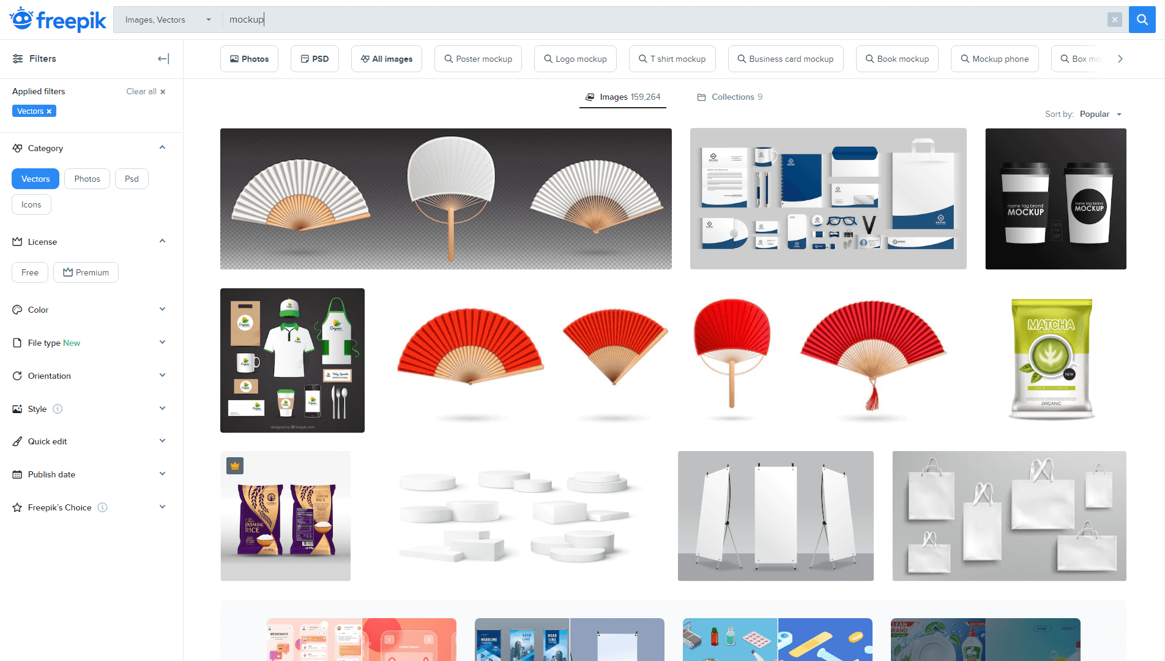The image size is (1165, 661).
Task: Search for T shirt mockup suggestion
Action: 672,59
